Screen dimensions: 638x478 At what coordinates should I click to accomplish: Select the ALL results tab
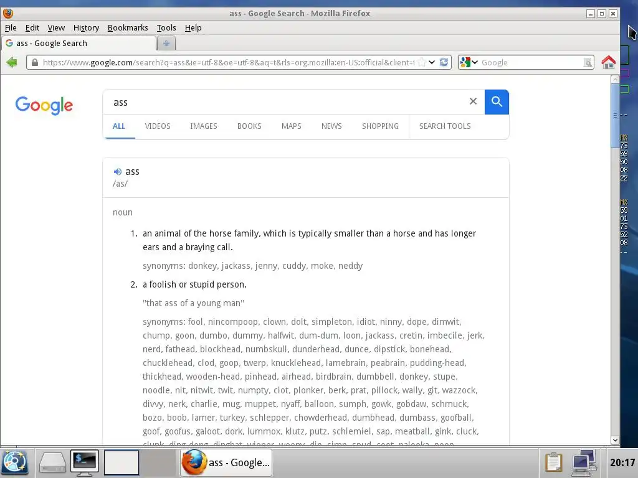(119, 126)
